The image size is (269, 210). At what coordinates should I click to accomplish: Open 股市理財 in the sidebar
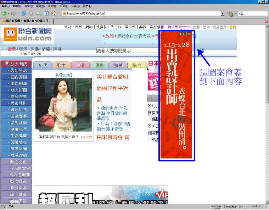16,103
